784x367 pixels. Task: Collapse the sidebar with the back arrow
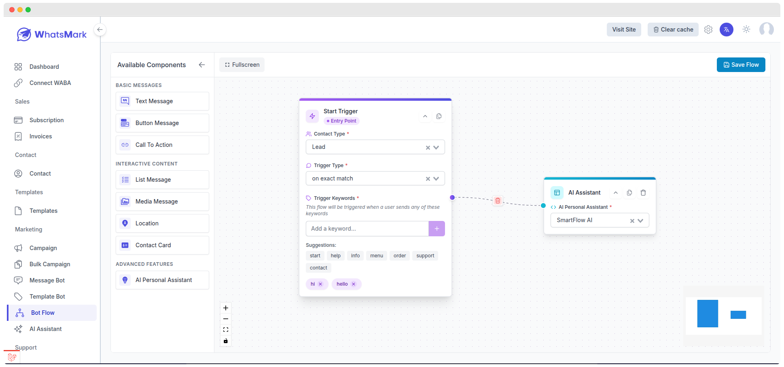pos(100,30)
